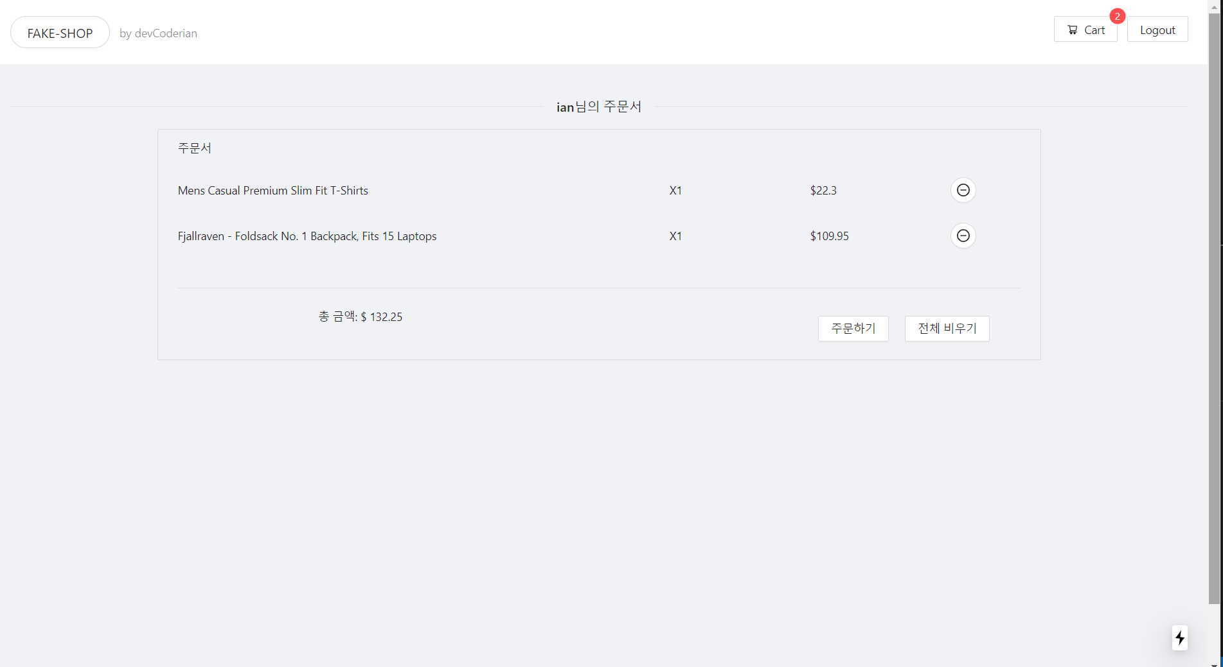The width and height of the screenshot is (1223, 667).
Task: Click the $109.95 price of the backpack
Action: click(x=829, y=236)
